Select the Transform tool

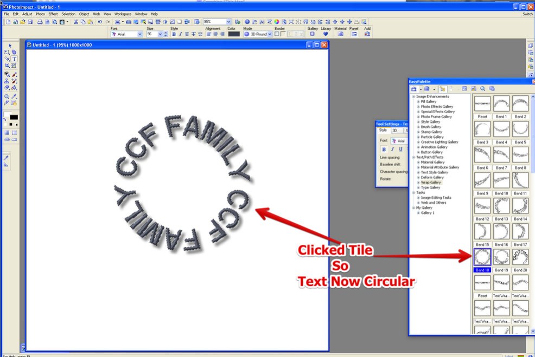14,66
